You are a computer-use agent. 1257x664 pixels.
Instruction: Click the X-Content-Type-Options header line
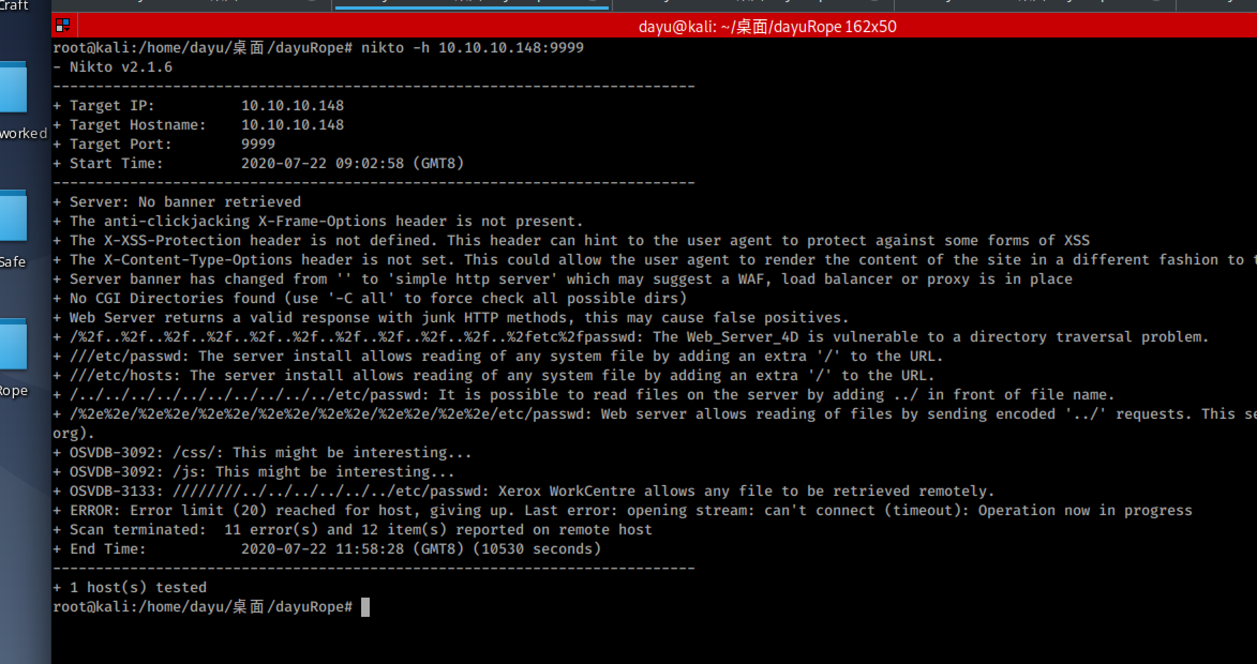click(x=655, y=260)
